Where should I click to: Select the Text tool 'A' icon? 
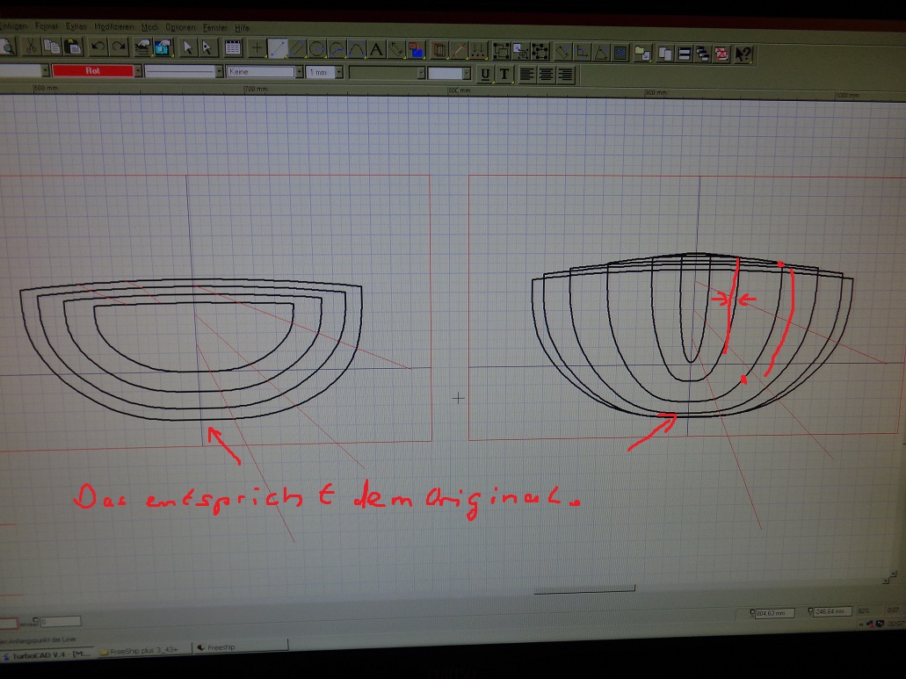pyautogui.click(x=376, y=49)
